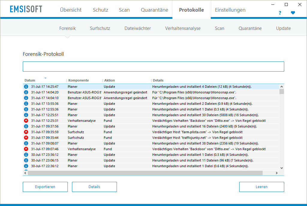Open the Dateiwächter log tab
This screenshot has height=206, width=307.
[x=137, y=28]
